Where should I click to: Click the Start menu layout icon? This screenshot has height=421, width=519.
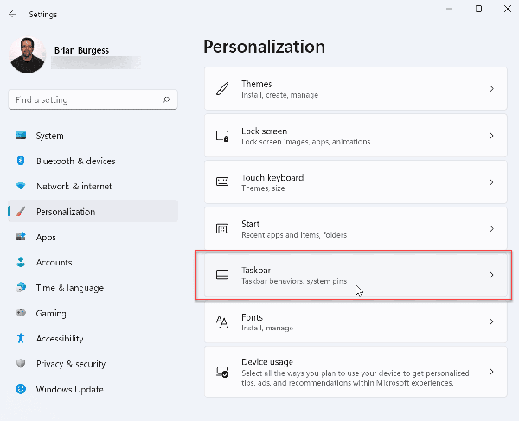point(222,228)
